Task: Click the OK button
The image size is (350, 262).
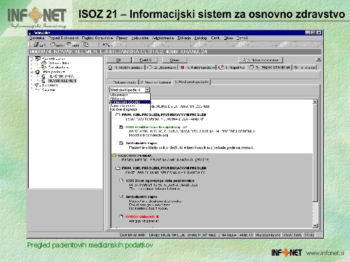Action: coord(119,60)
